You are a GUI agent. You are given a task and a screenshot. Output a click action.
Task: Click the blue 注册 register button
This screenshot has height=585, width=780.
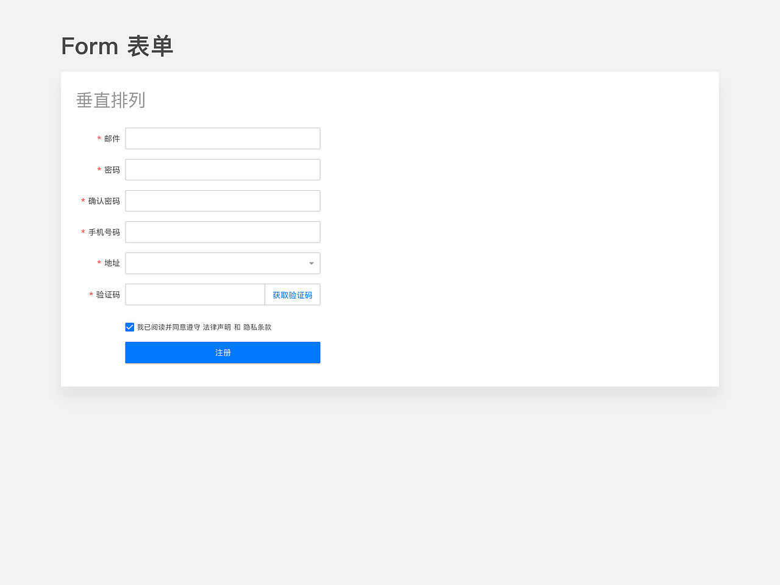point(222,352)
